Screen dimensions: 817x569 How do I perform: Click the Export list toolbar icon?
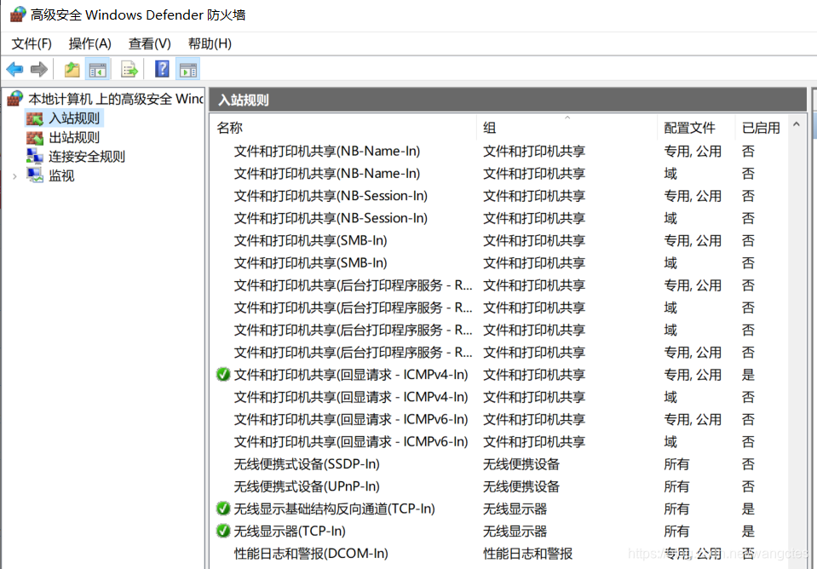tap(129, 69)
